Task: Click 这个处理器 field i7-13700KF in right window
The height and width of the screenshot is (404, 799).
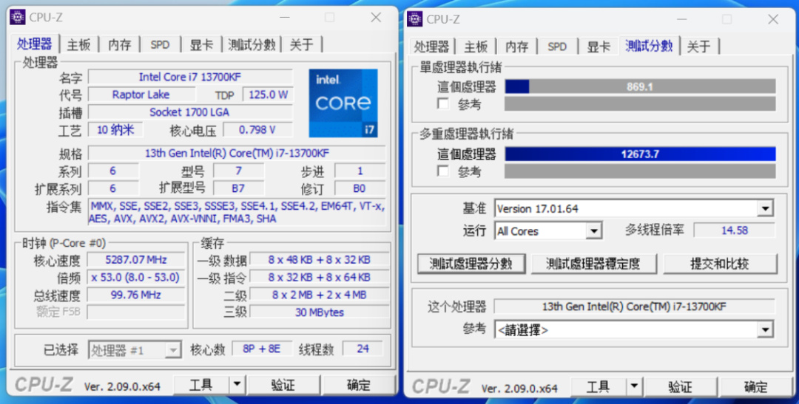Action: point(634,307)
